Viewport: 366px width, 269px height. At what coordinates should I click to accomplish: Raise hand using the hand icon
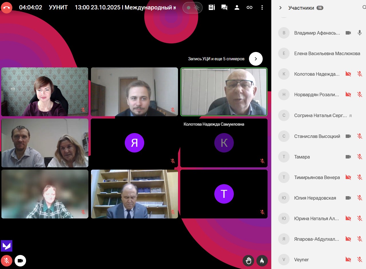[x=248, y=260]
